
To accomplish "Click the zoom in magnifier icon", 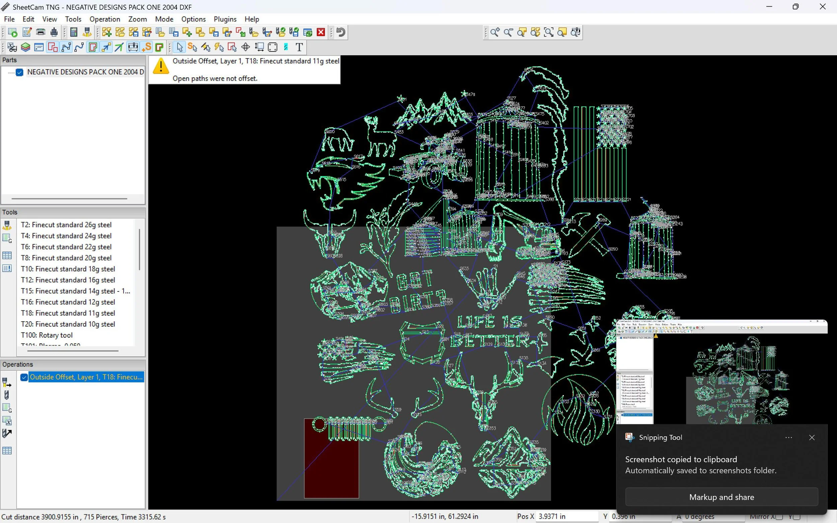I will pos(495,32).
